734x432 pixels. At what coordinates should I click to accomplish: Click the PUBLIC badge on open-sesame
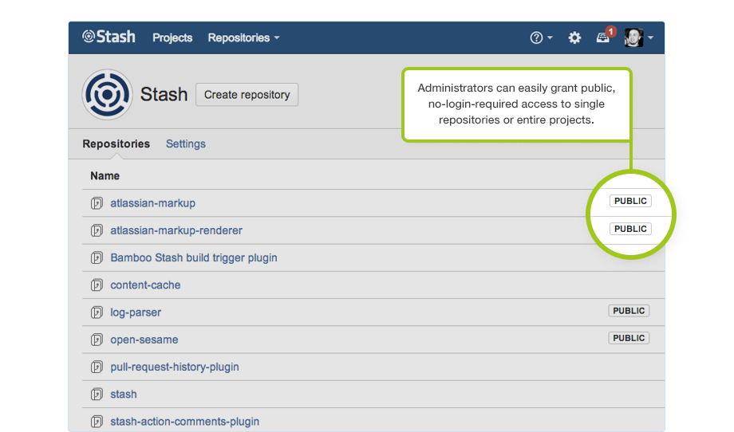click(x=629, y=338)
